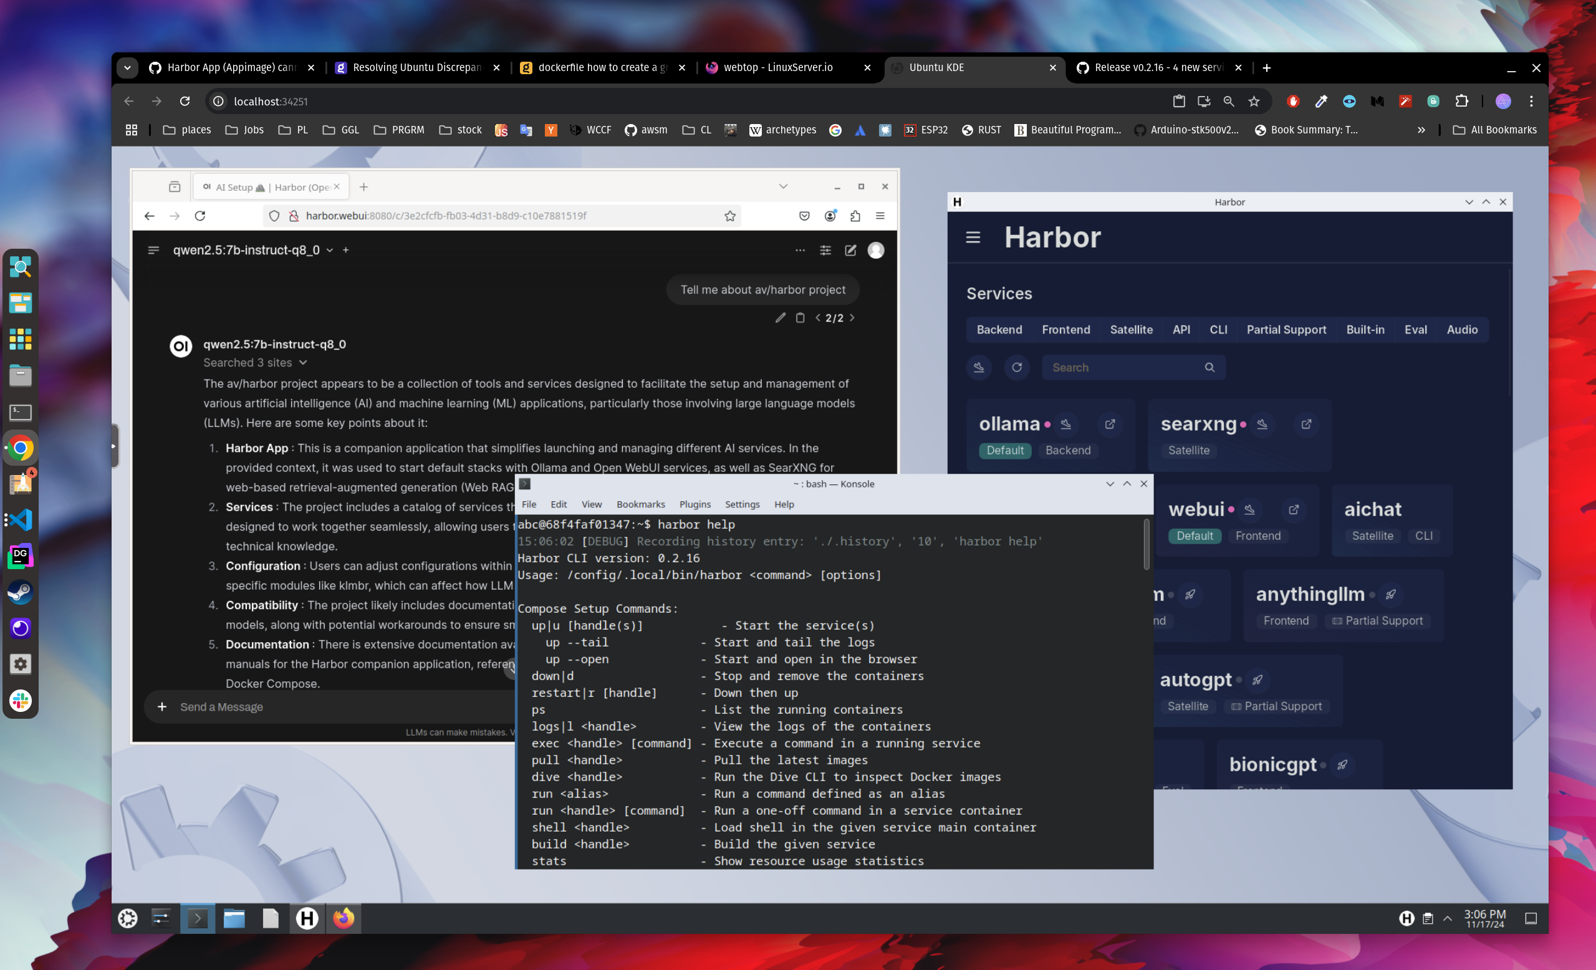1596x970 pixels.
Task: Click the plus attach button beside message box
Action: [162, 706]
